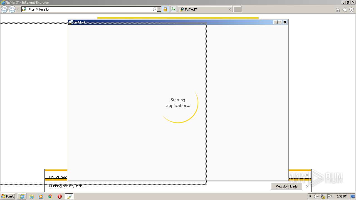
Task: Switch to the FixMe.IT taskbar window button
Action: tap(69, 196)
